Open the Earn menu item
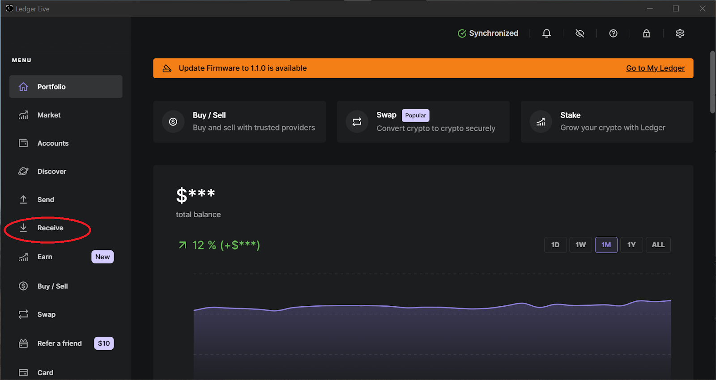The image size is (716, 380). [x=66, y=257]
